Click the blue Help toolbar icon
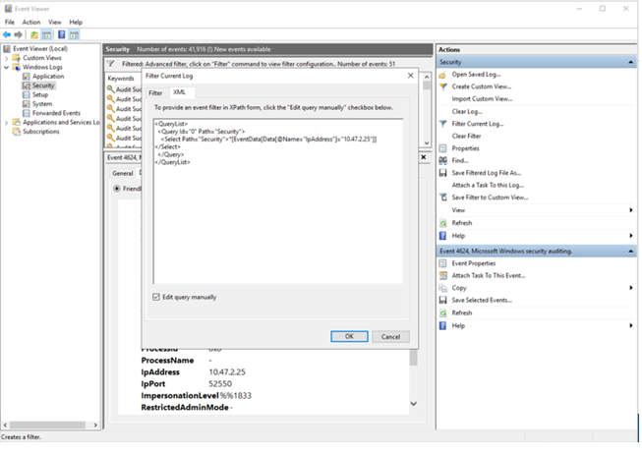Screen dimensions: 642x454 click(x=61, y=34)
